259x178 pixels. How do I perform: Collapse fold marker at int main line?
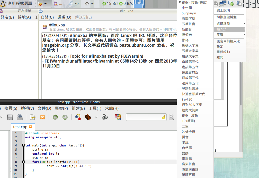pos(23,145)
